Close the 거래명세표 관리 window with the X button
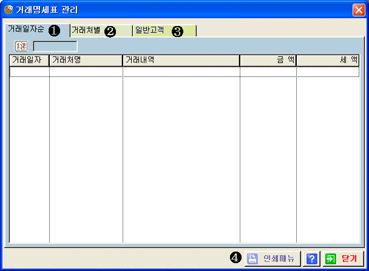369x271 pixels. [358, 10]
